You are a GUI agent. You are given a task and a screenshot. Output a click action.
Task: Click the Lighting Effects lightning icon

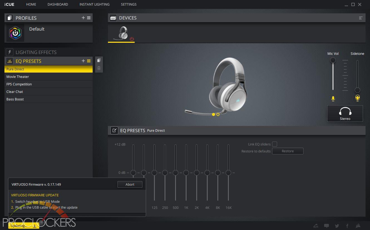pyautogui.click(x=9, y=52)
